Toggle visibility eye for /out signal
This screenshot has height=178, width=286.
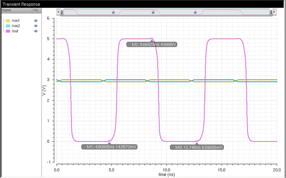point(36,31)
